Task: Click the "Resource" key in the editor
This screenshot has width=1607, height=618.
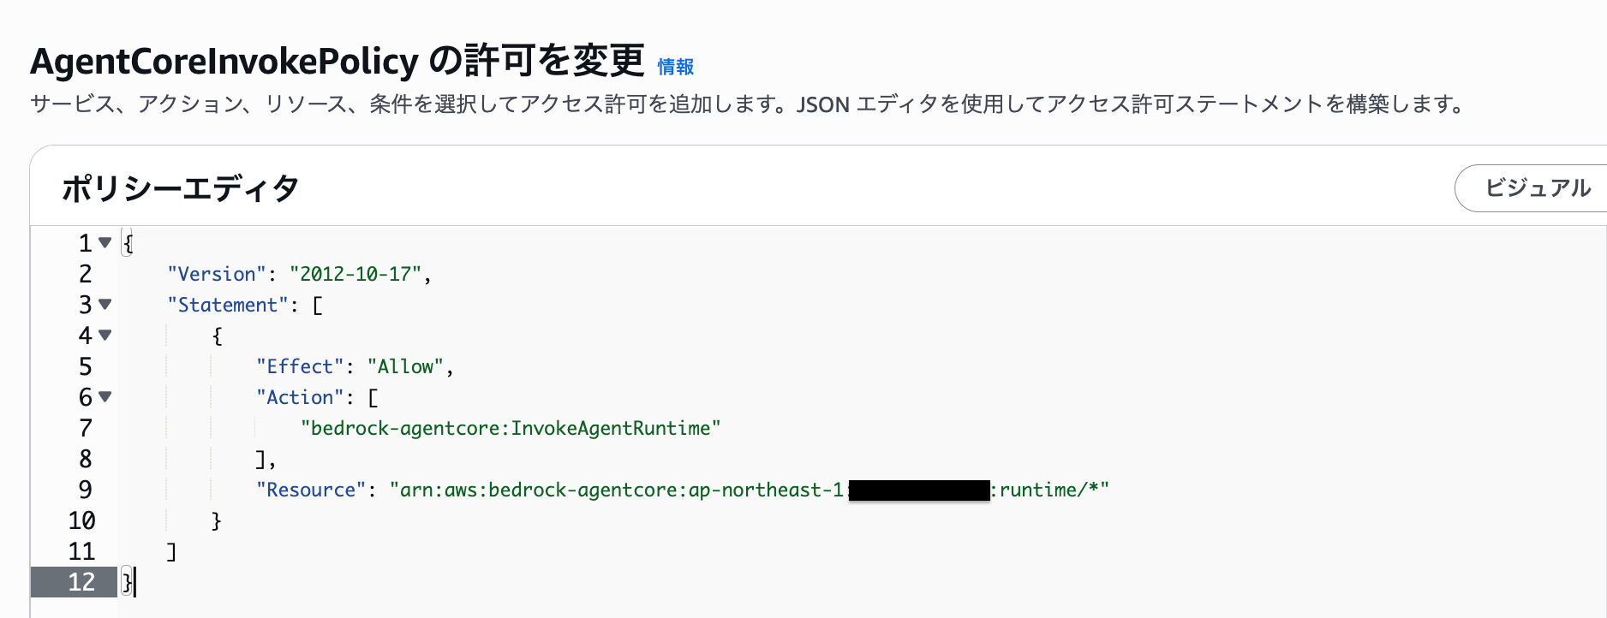Action: click(310, 490)
